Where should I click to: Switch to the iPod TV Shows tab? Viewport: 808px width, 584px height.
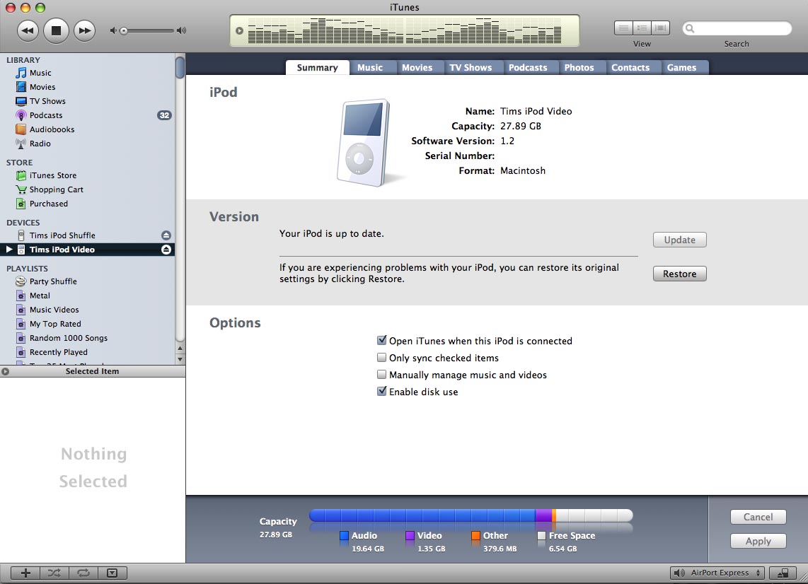point(471,67)
